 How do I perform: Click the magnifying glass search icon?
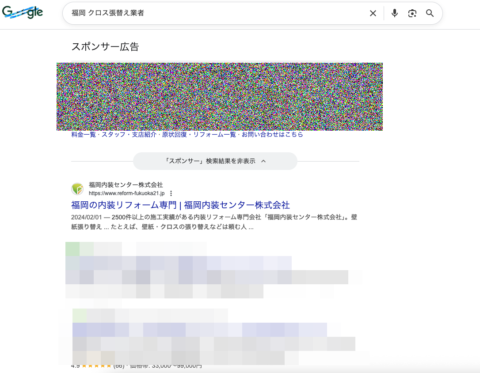tap(429, 13)
